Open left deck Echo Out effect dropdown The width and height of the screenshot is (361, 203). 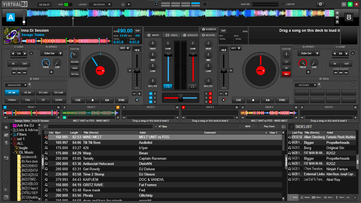(x=52, y=53)
